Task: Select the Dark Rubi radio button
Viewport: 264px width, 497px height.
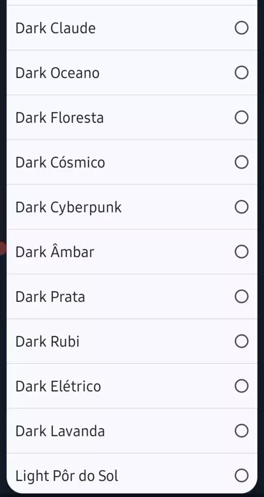Action: (241, 342)
